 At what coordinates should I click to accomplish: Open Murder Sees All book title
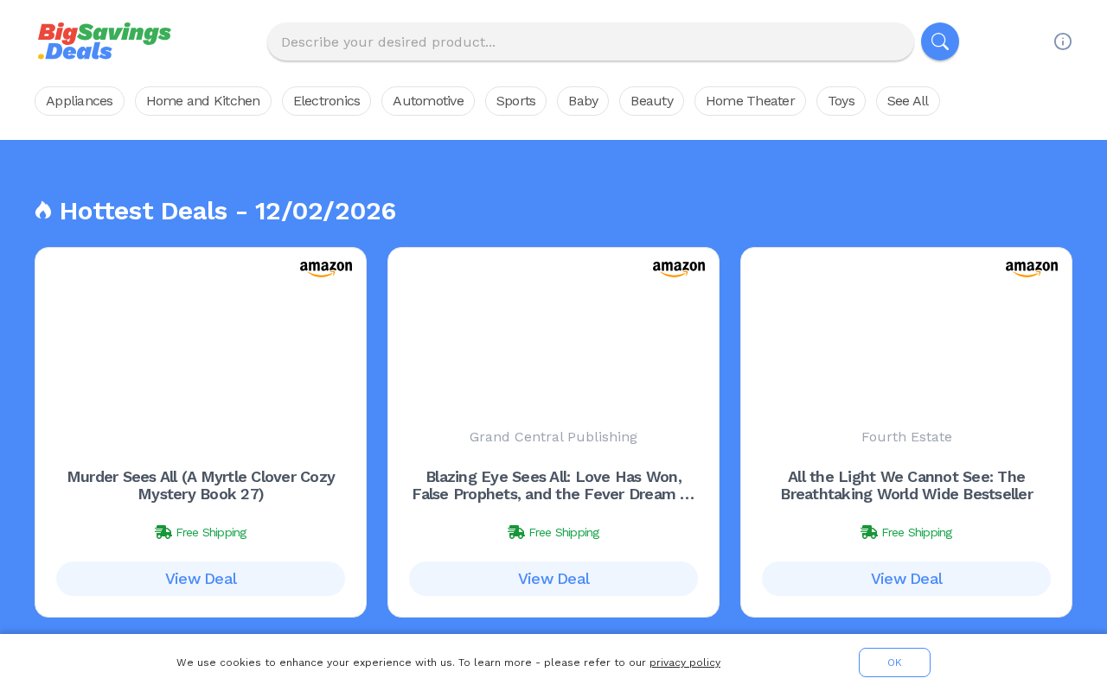(x=201, y=485)
